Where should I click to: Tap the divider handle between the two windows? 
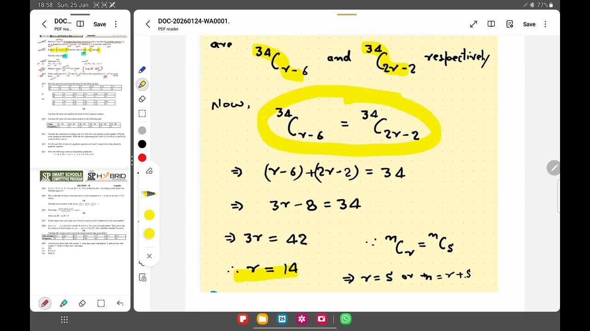132,160
